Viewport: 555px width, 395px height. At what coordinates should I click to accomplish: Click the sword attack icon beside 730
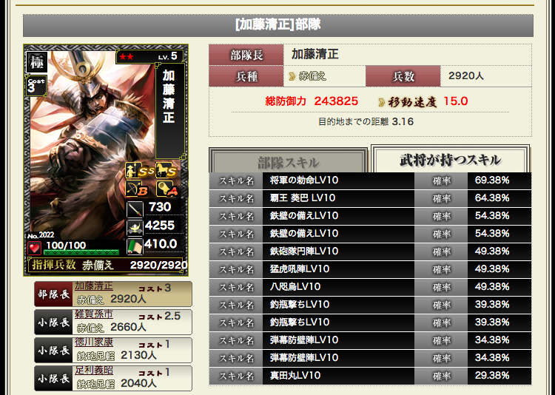[x=135, y=209]
